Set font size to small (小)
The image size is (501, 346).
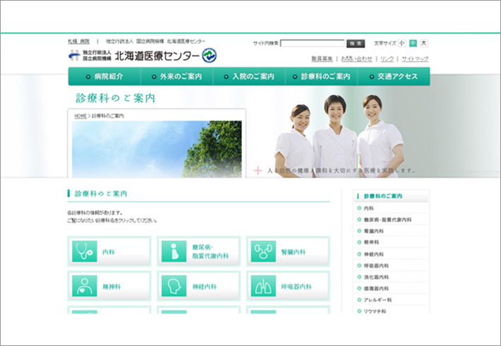(402, 43)
